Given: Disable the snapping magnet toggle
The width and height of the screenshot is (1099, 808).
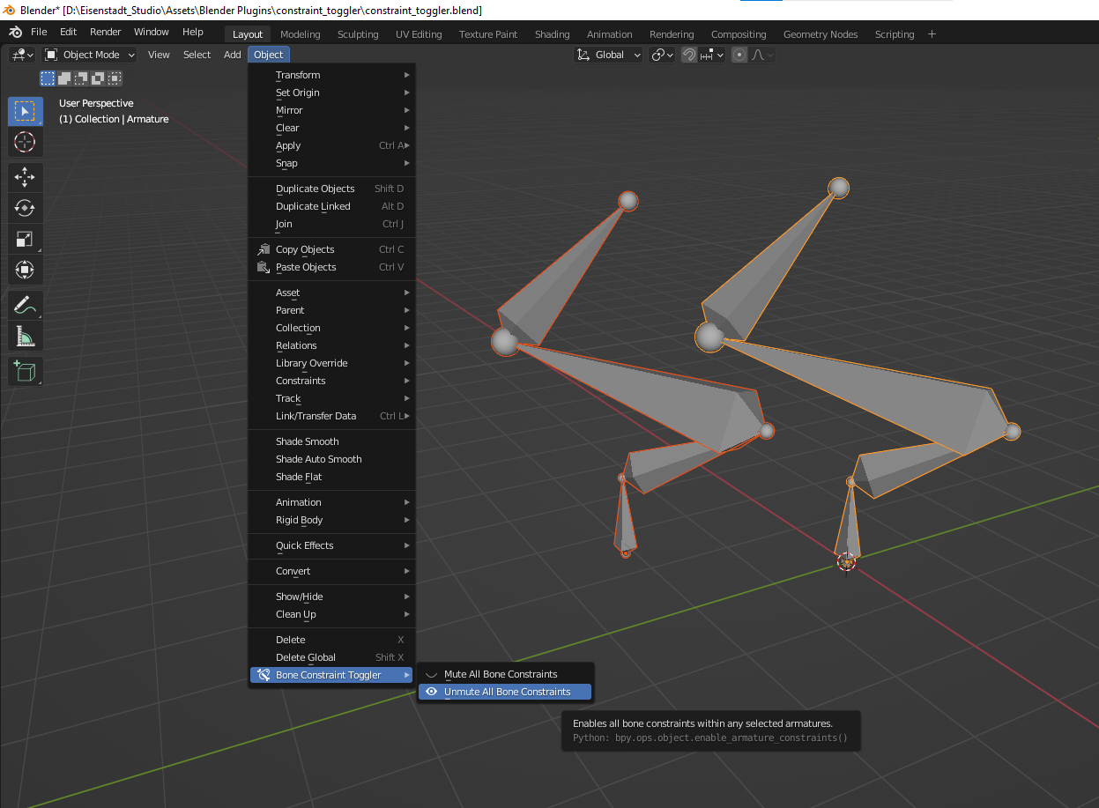Looking at the screenshot, I should (x=688, y=55).
